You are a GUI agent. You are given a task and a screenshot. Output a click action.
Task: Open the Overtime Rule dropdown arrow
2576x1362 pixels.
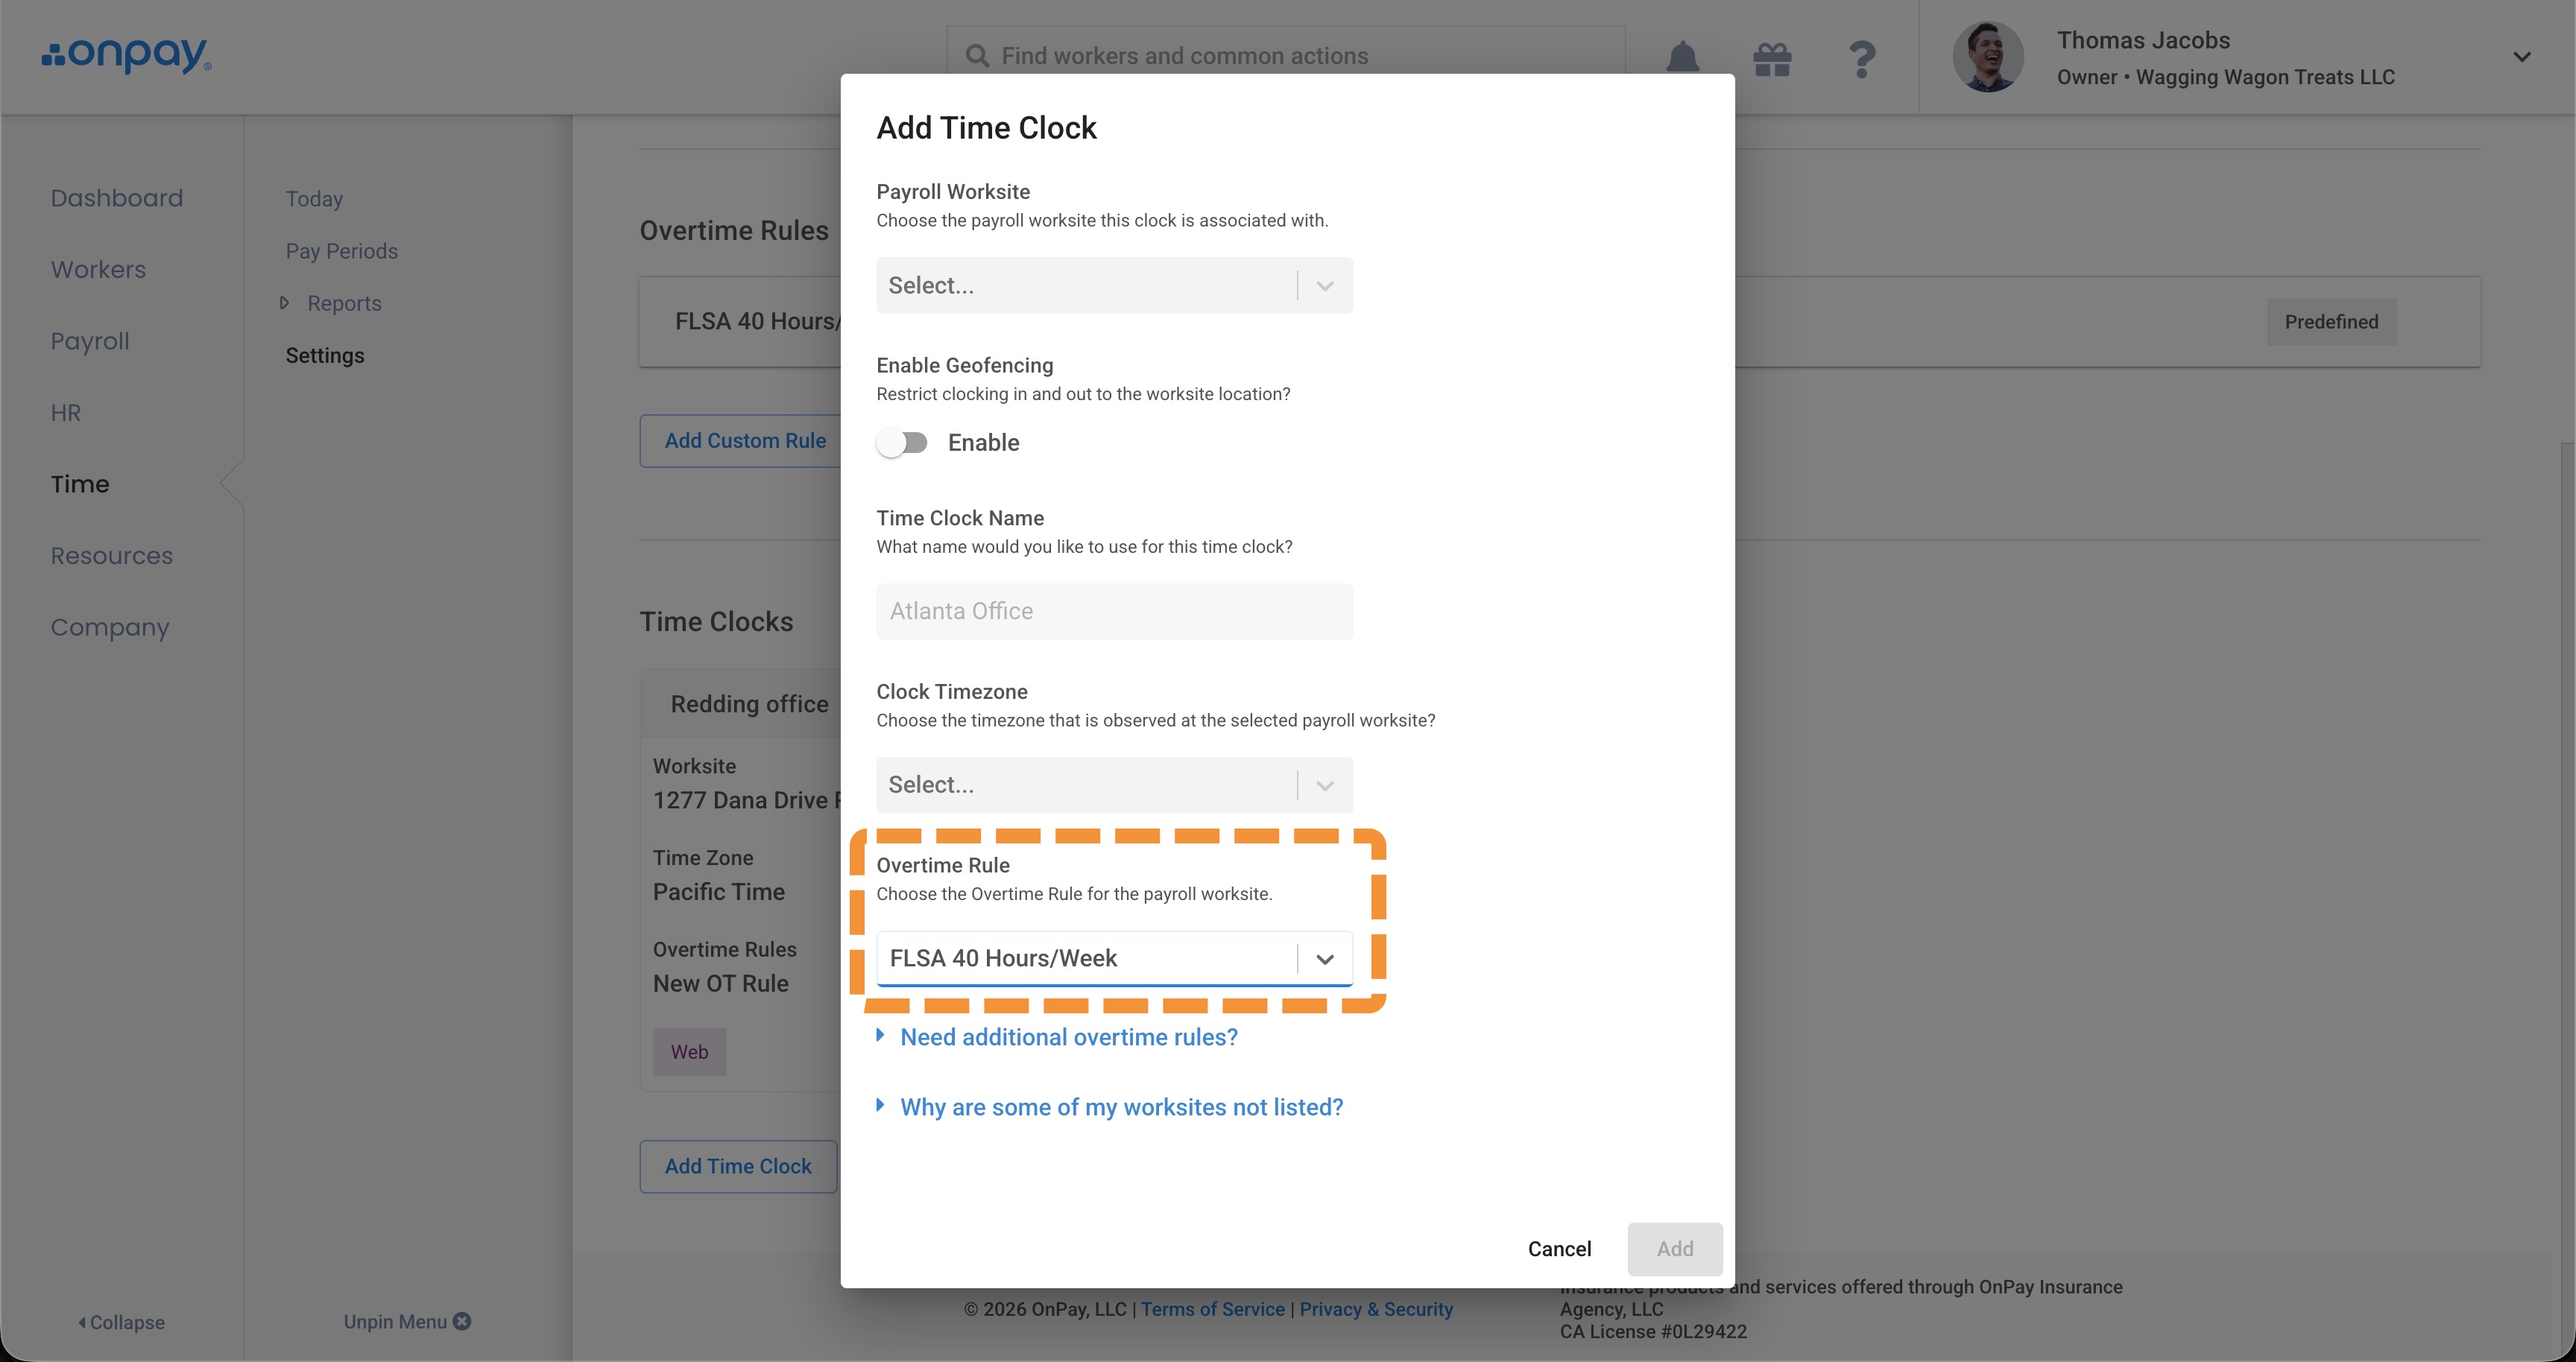(x=1325, y=958)
